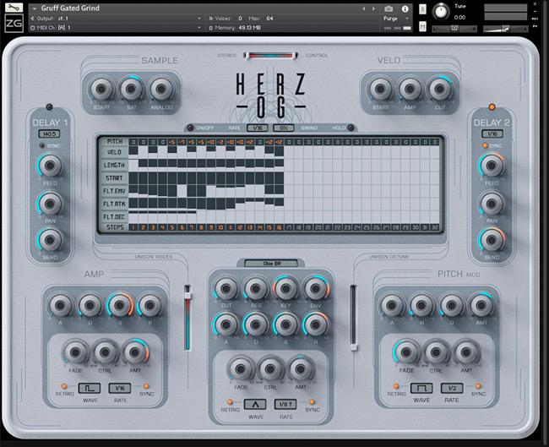Click the SAT knob in Sample section

tap(131, 90)
